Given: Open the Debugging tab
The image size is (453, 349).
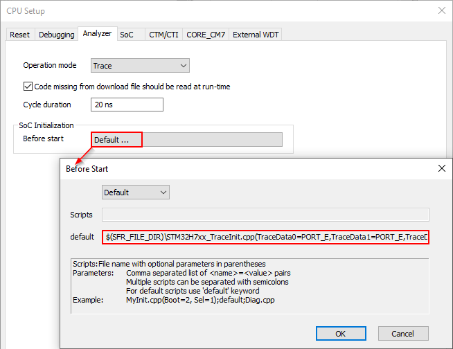Looking at the screenshot, I should 56,35.
